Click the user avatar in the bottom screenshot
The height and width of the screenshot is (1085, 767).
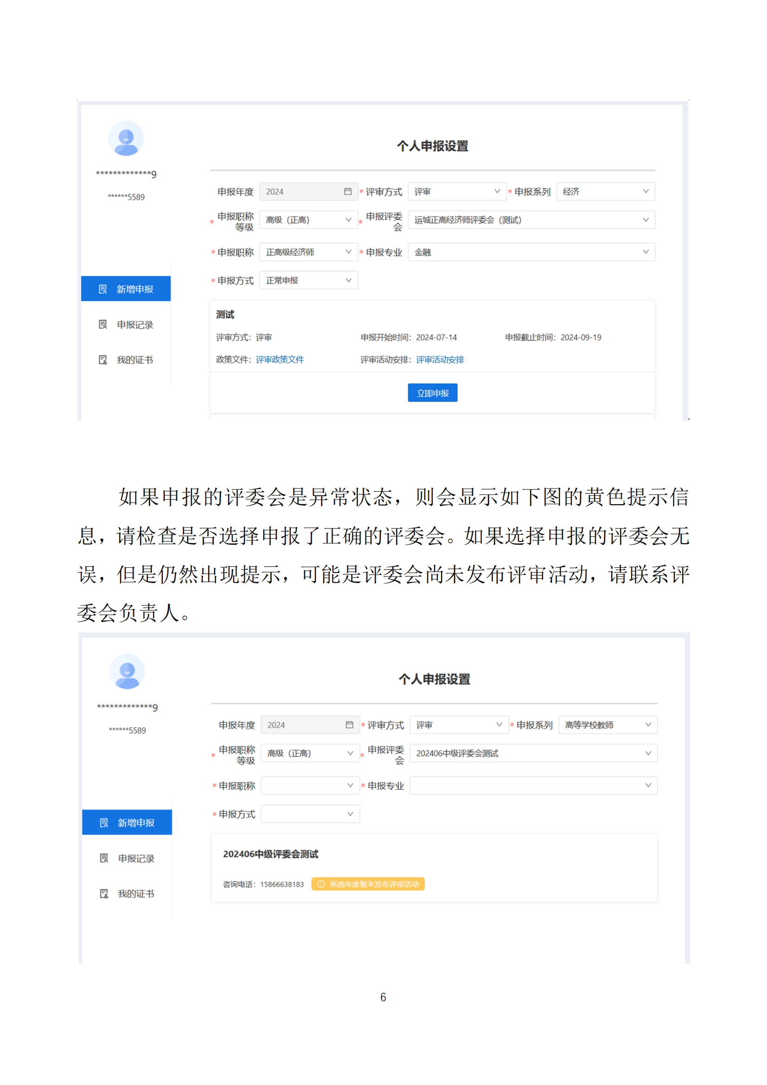coord(127,672)
